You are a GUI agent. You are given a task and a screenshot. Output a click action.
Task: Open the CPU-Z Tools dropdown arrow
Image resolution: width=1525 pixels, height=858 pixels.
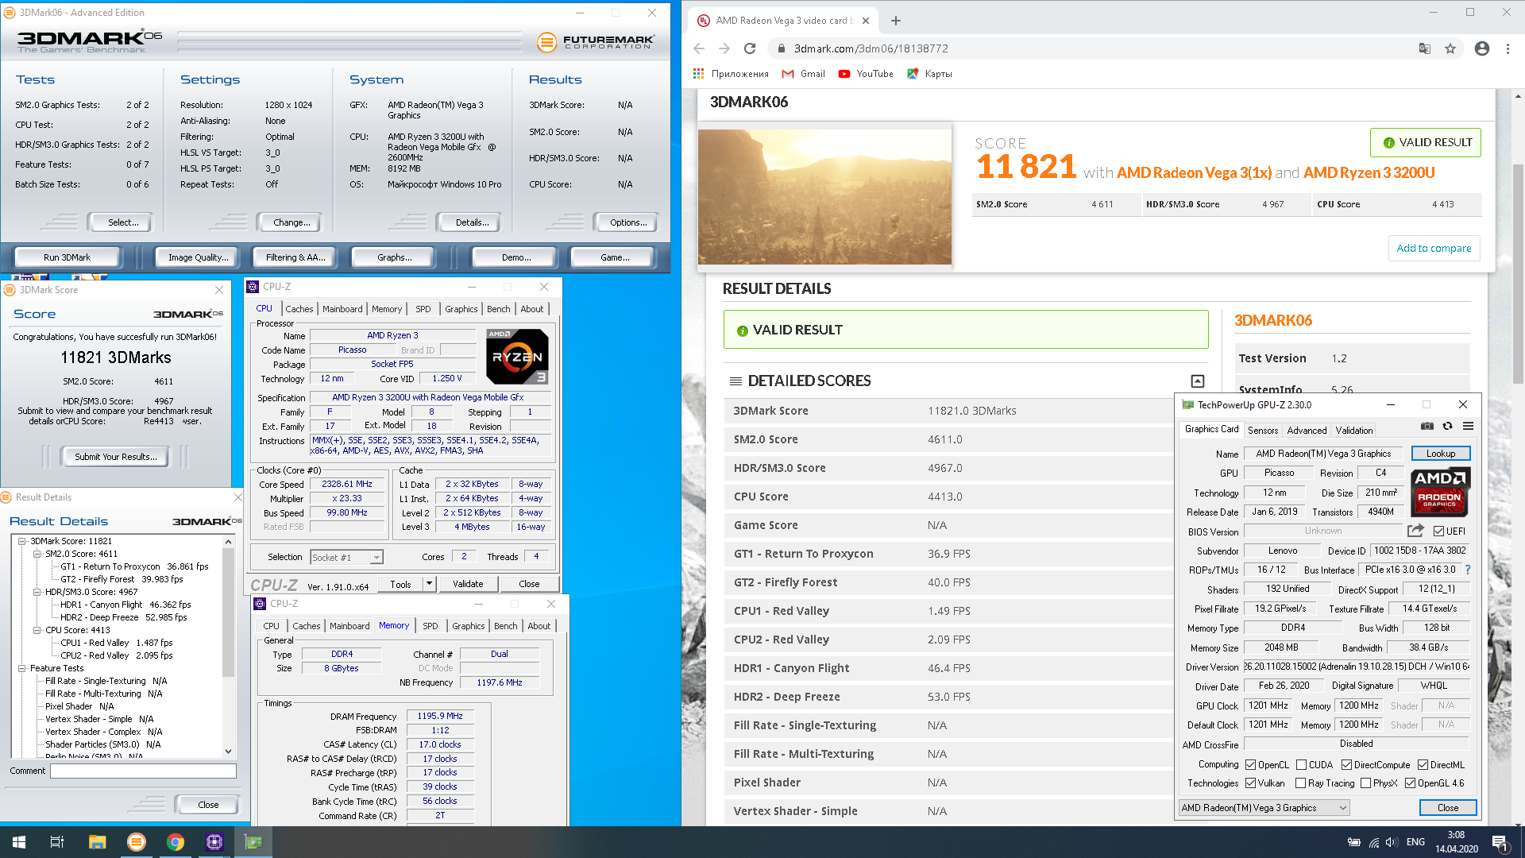coord(429,584)
